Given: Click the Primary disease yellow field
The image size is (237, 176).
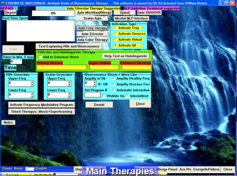Looking at the screenshot, I should point(61,67).
